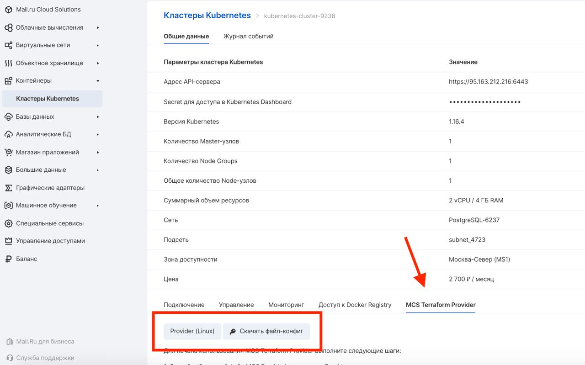Expand the Виртуальные сети submenu arrow

[x=98, y=45]
